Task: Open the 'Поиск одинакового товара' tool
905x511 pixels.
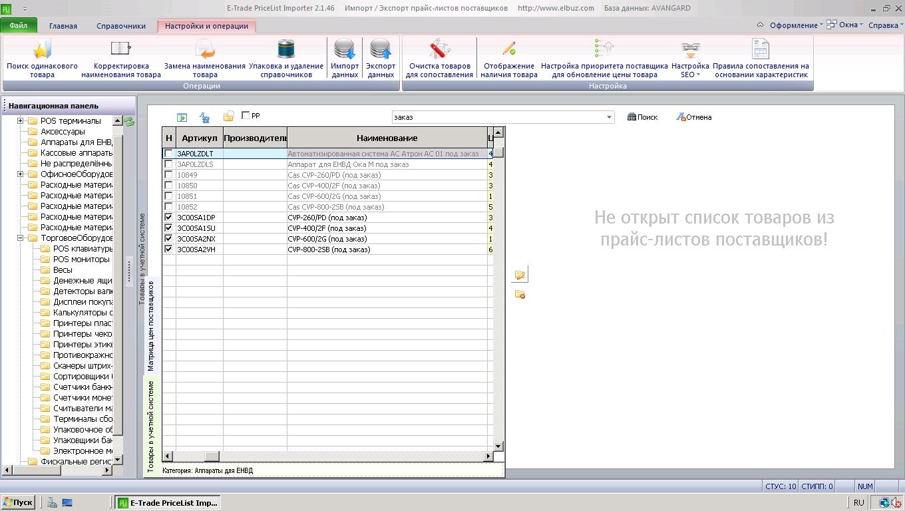Action: (x=42, y=59)
